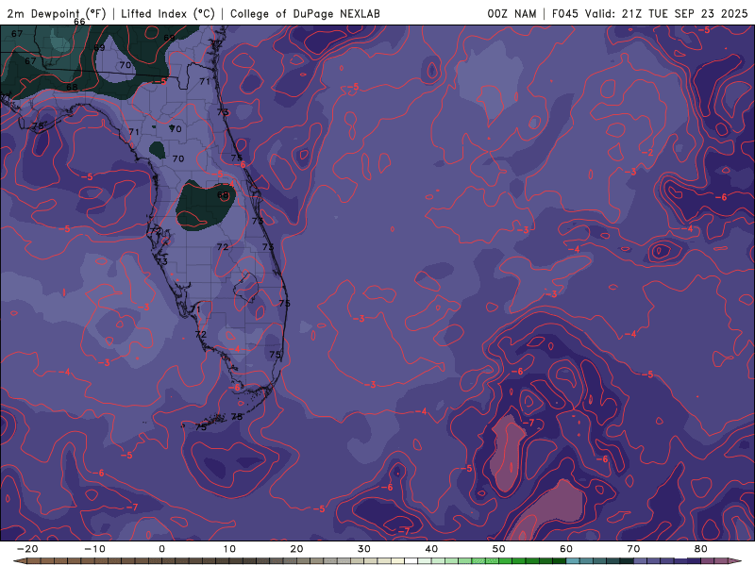Click the "66" dewpoint value near the title
Image resolution: width=755 pixels, height=566 pixels.
pos(79,22)
